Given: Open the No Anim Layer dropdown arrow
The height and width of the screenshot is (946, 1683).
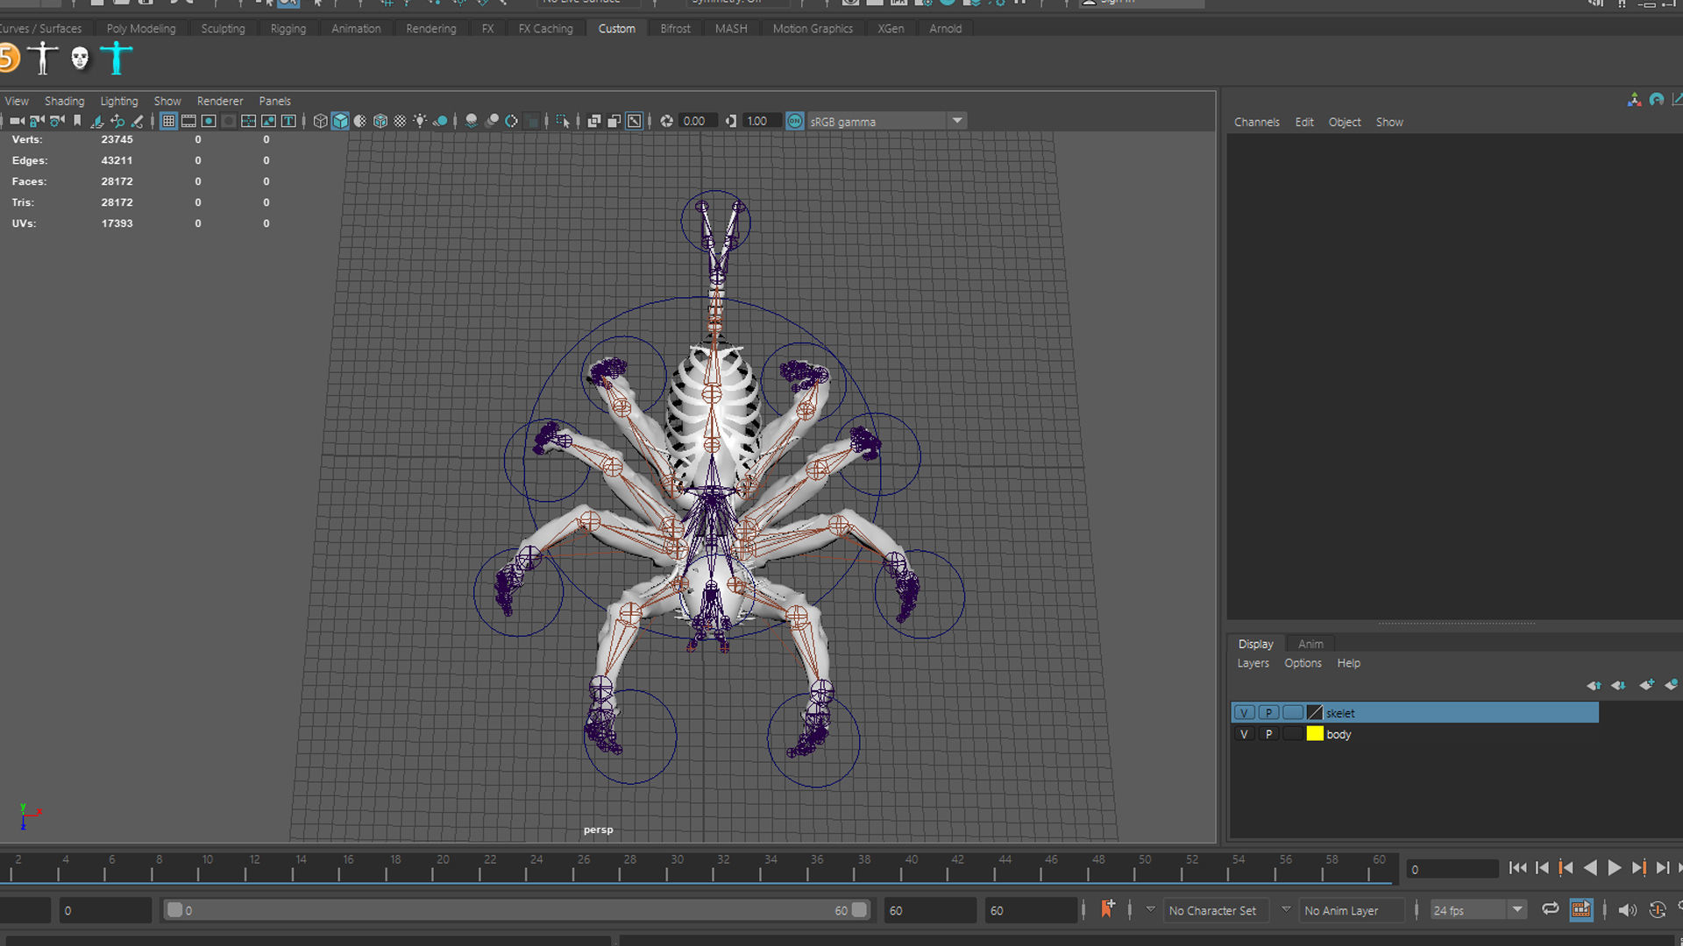Looking at the screenshot, I should point(1286,910).
